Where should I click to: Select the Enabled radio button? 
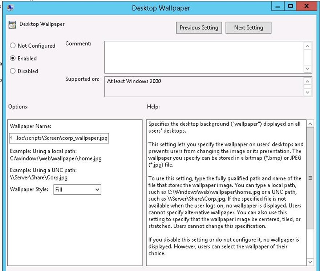(12, 58)
